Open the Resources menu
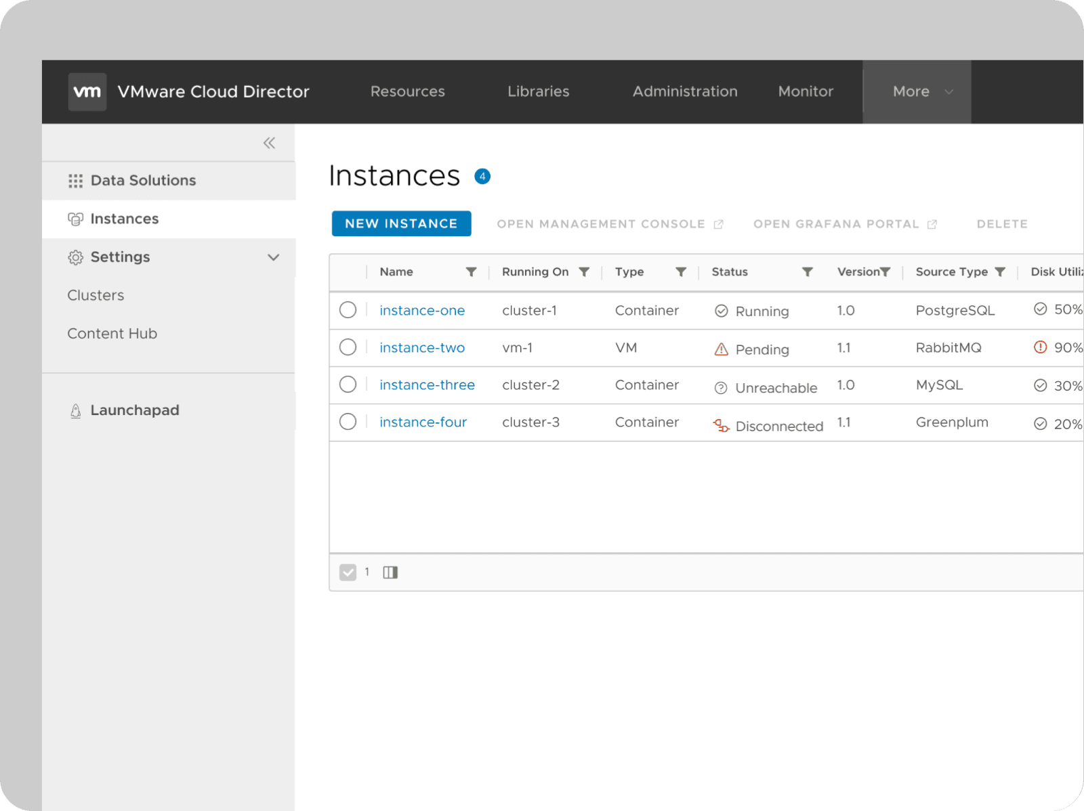1084x811 pixels. click(408, 92)
